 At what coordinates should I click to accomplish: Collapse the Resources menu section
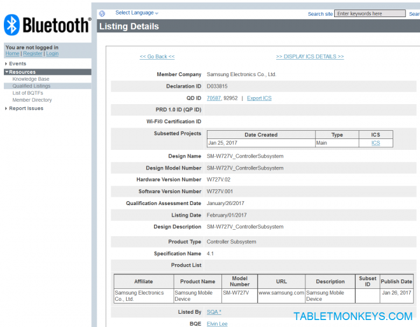[48, 72]
